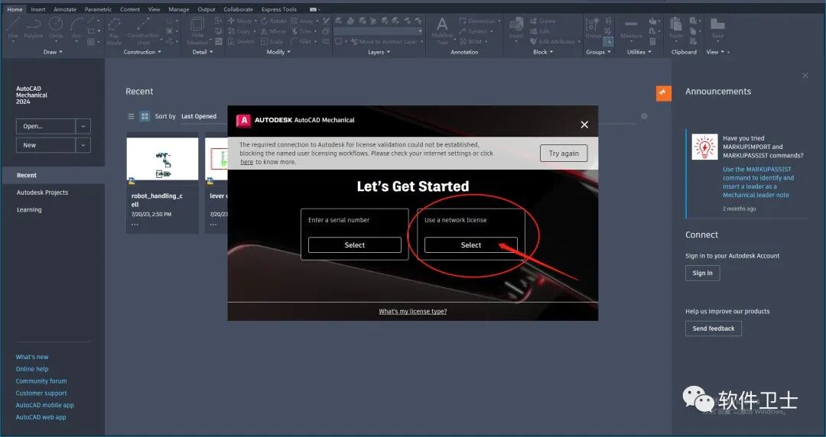Select the Hide Situation tool
826x437 pixels.
(197, 31)
